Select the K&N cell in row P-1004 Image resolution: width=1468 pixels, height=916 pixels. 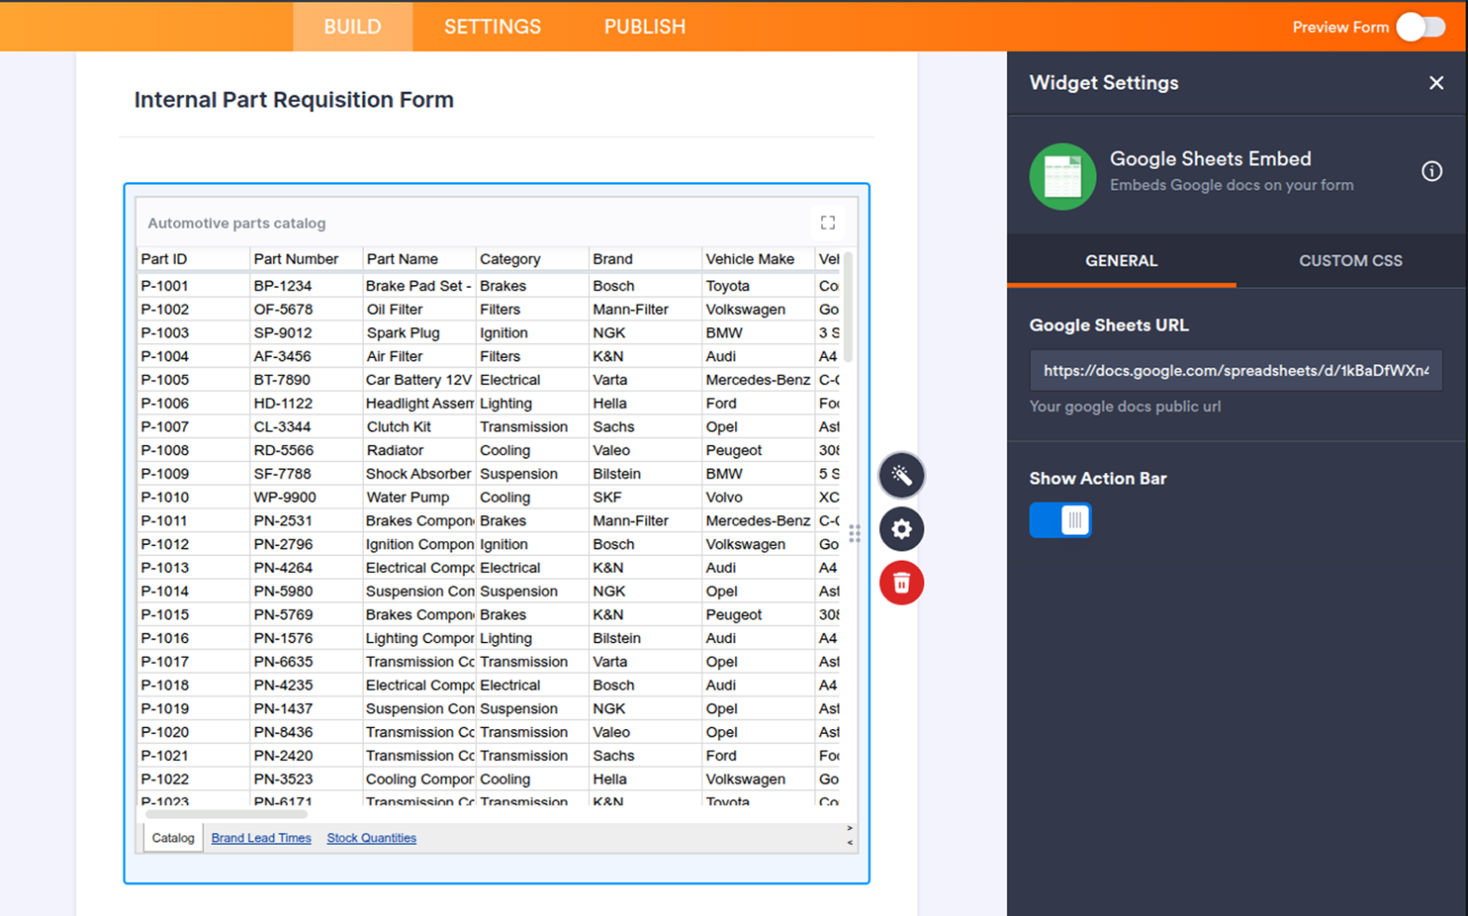tap(645, 356)
